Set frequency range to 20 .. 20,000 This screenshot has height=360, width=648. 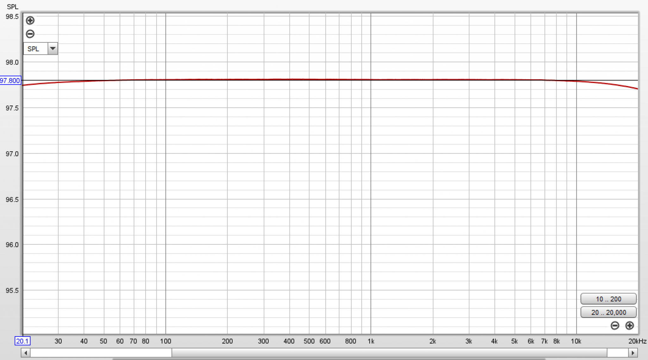click(x=608, y=312)
